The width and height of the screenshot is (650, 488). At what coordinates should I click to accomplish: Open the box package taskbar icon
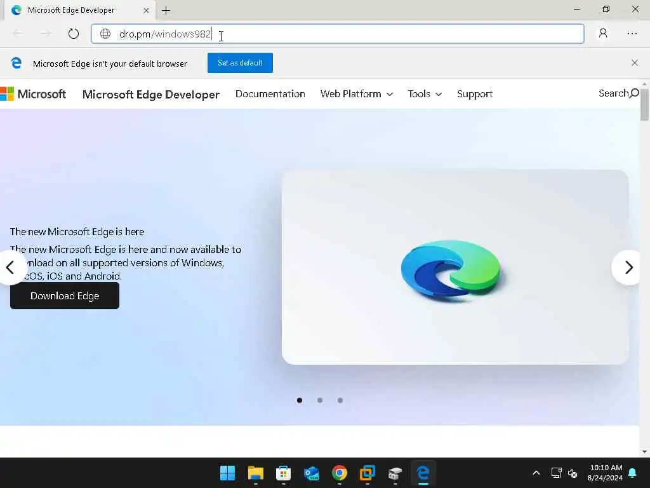(x=395, y=473)
